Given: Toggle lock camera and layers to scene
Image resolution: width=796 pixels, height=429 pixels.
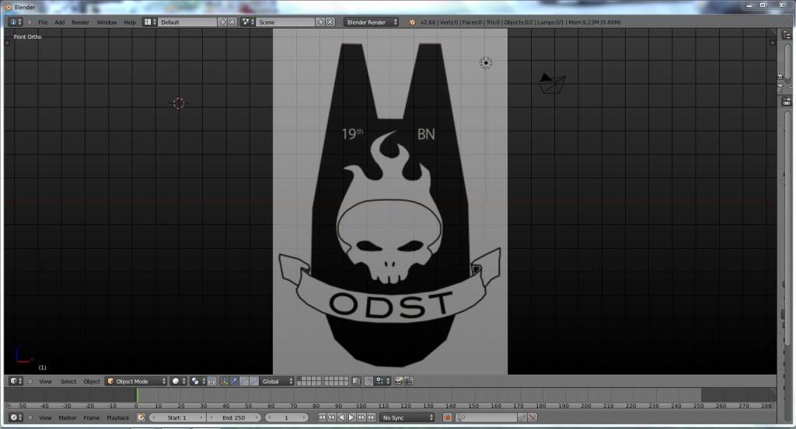Looking at the screenshot, I should 356,381.
